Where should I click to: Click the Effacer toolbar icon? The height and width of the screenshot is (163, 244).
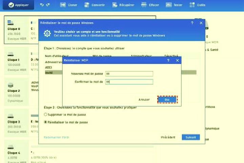144,5
